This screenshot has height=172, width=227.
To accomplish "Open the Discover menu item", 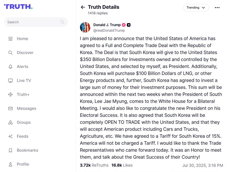I will click(x=25, y=53).
